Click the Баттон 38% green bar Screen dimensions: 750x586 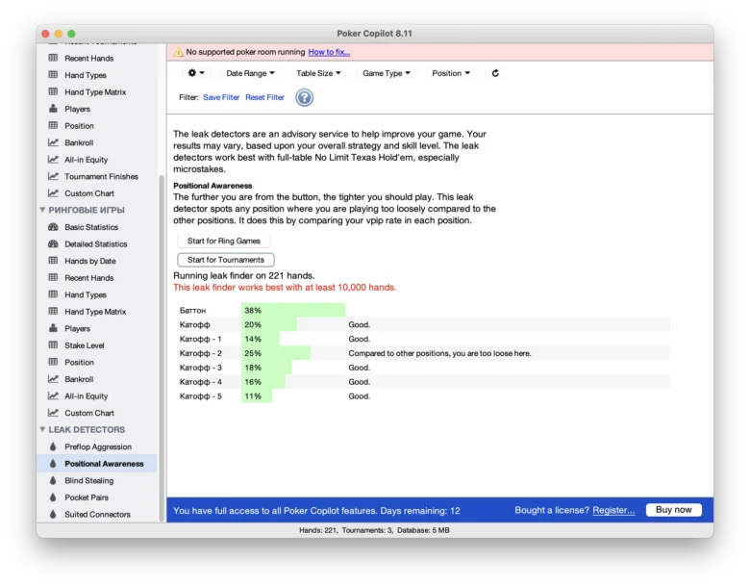293,311
